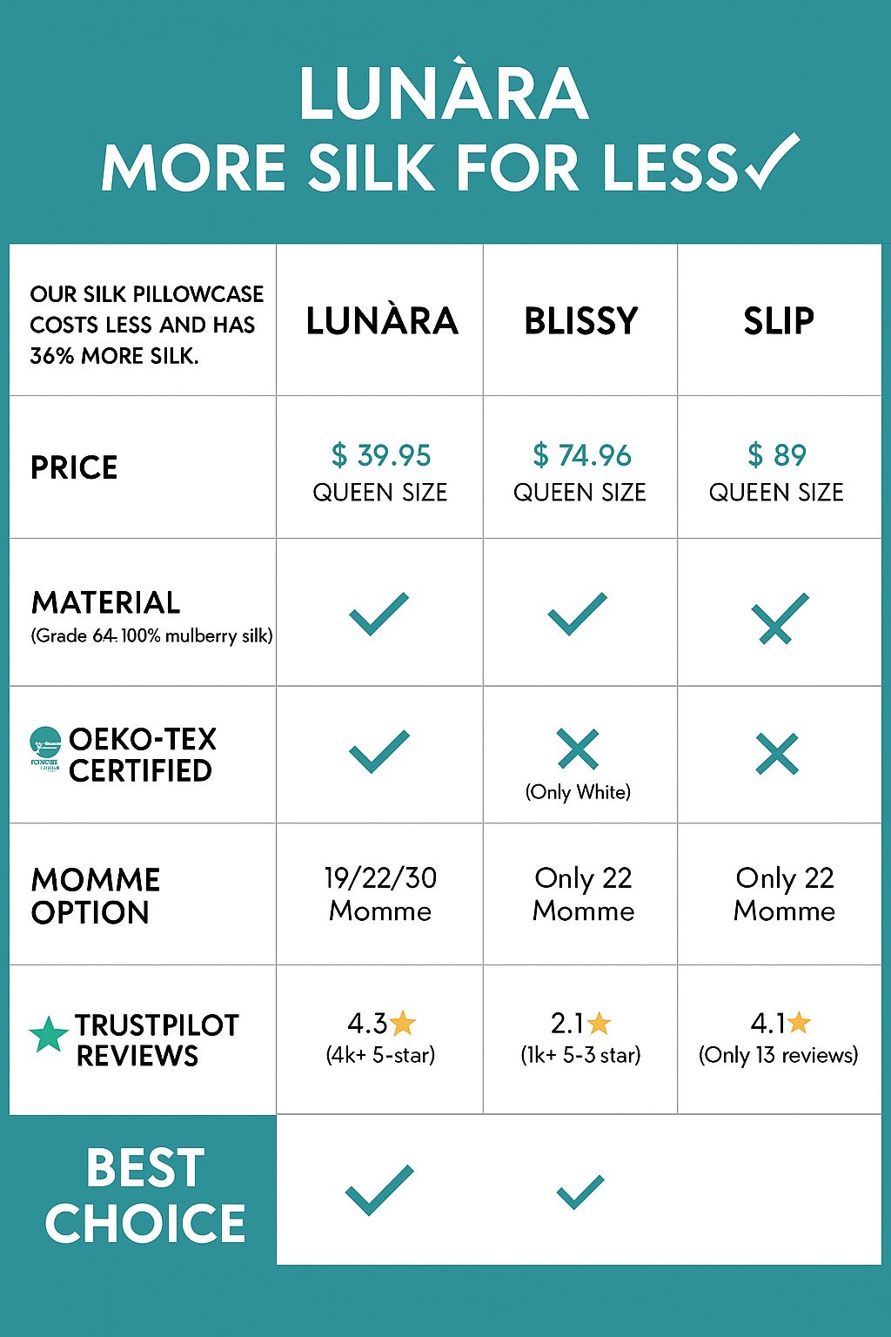This screenshot has height=1337, width=891.
Task: Click the checkmark after MORE SILK FOR LESS
Action: (x=770, y=163)
